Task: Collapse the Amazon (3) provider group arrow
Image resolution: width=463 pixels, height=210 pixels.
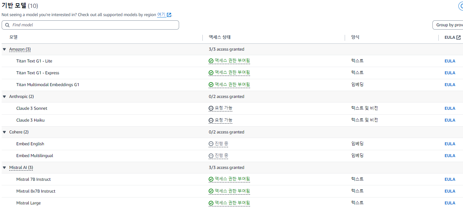Action: [4, 49]
